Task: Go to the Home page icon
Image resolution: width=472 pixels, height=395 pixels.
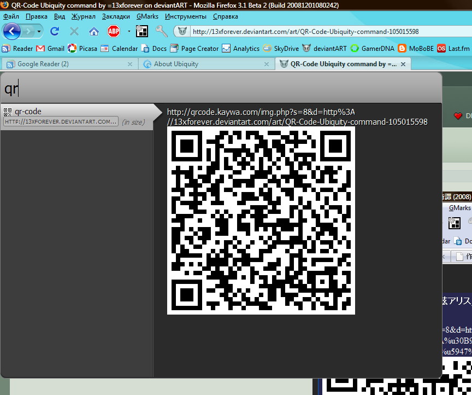Action: point(94,31)
